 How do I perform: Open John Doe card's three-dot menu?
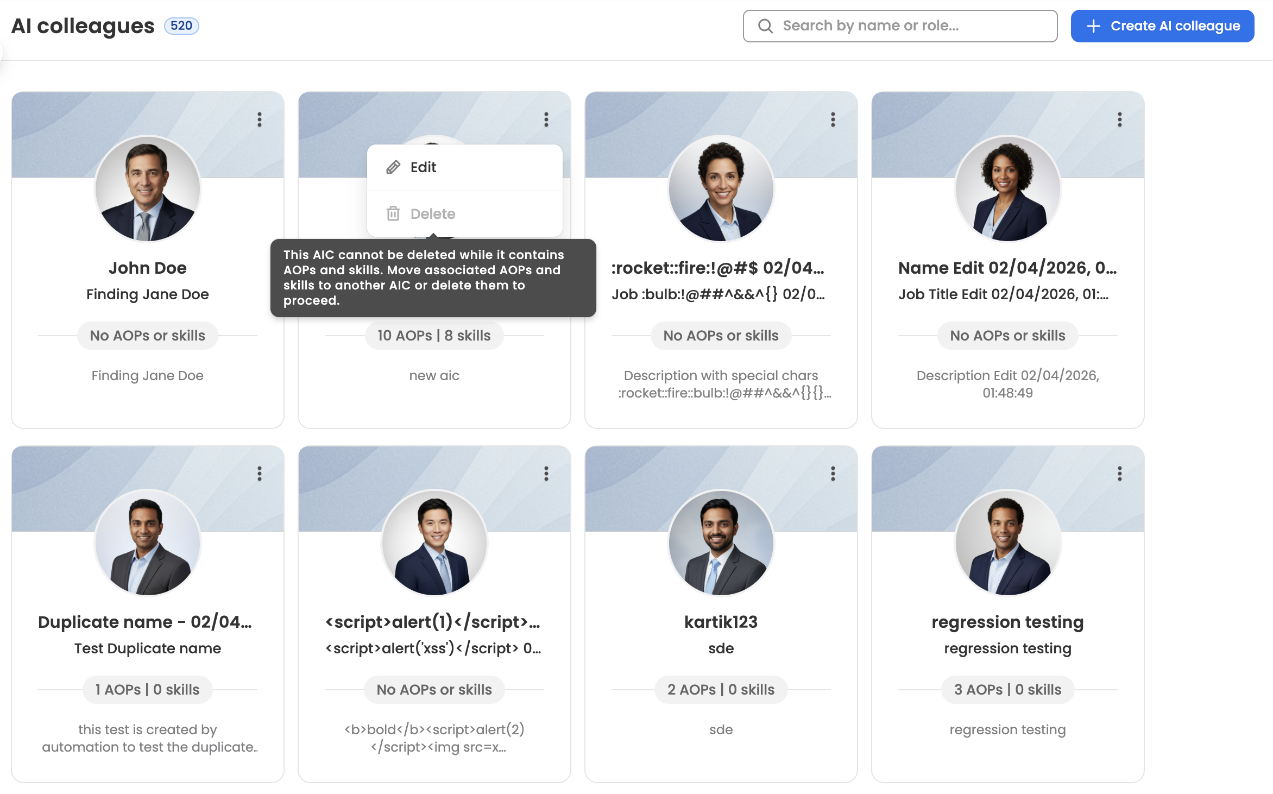coord(260,119)
